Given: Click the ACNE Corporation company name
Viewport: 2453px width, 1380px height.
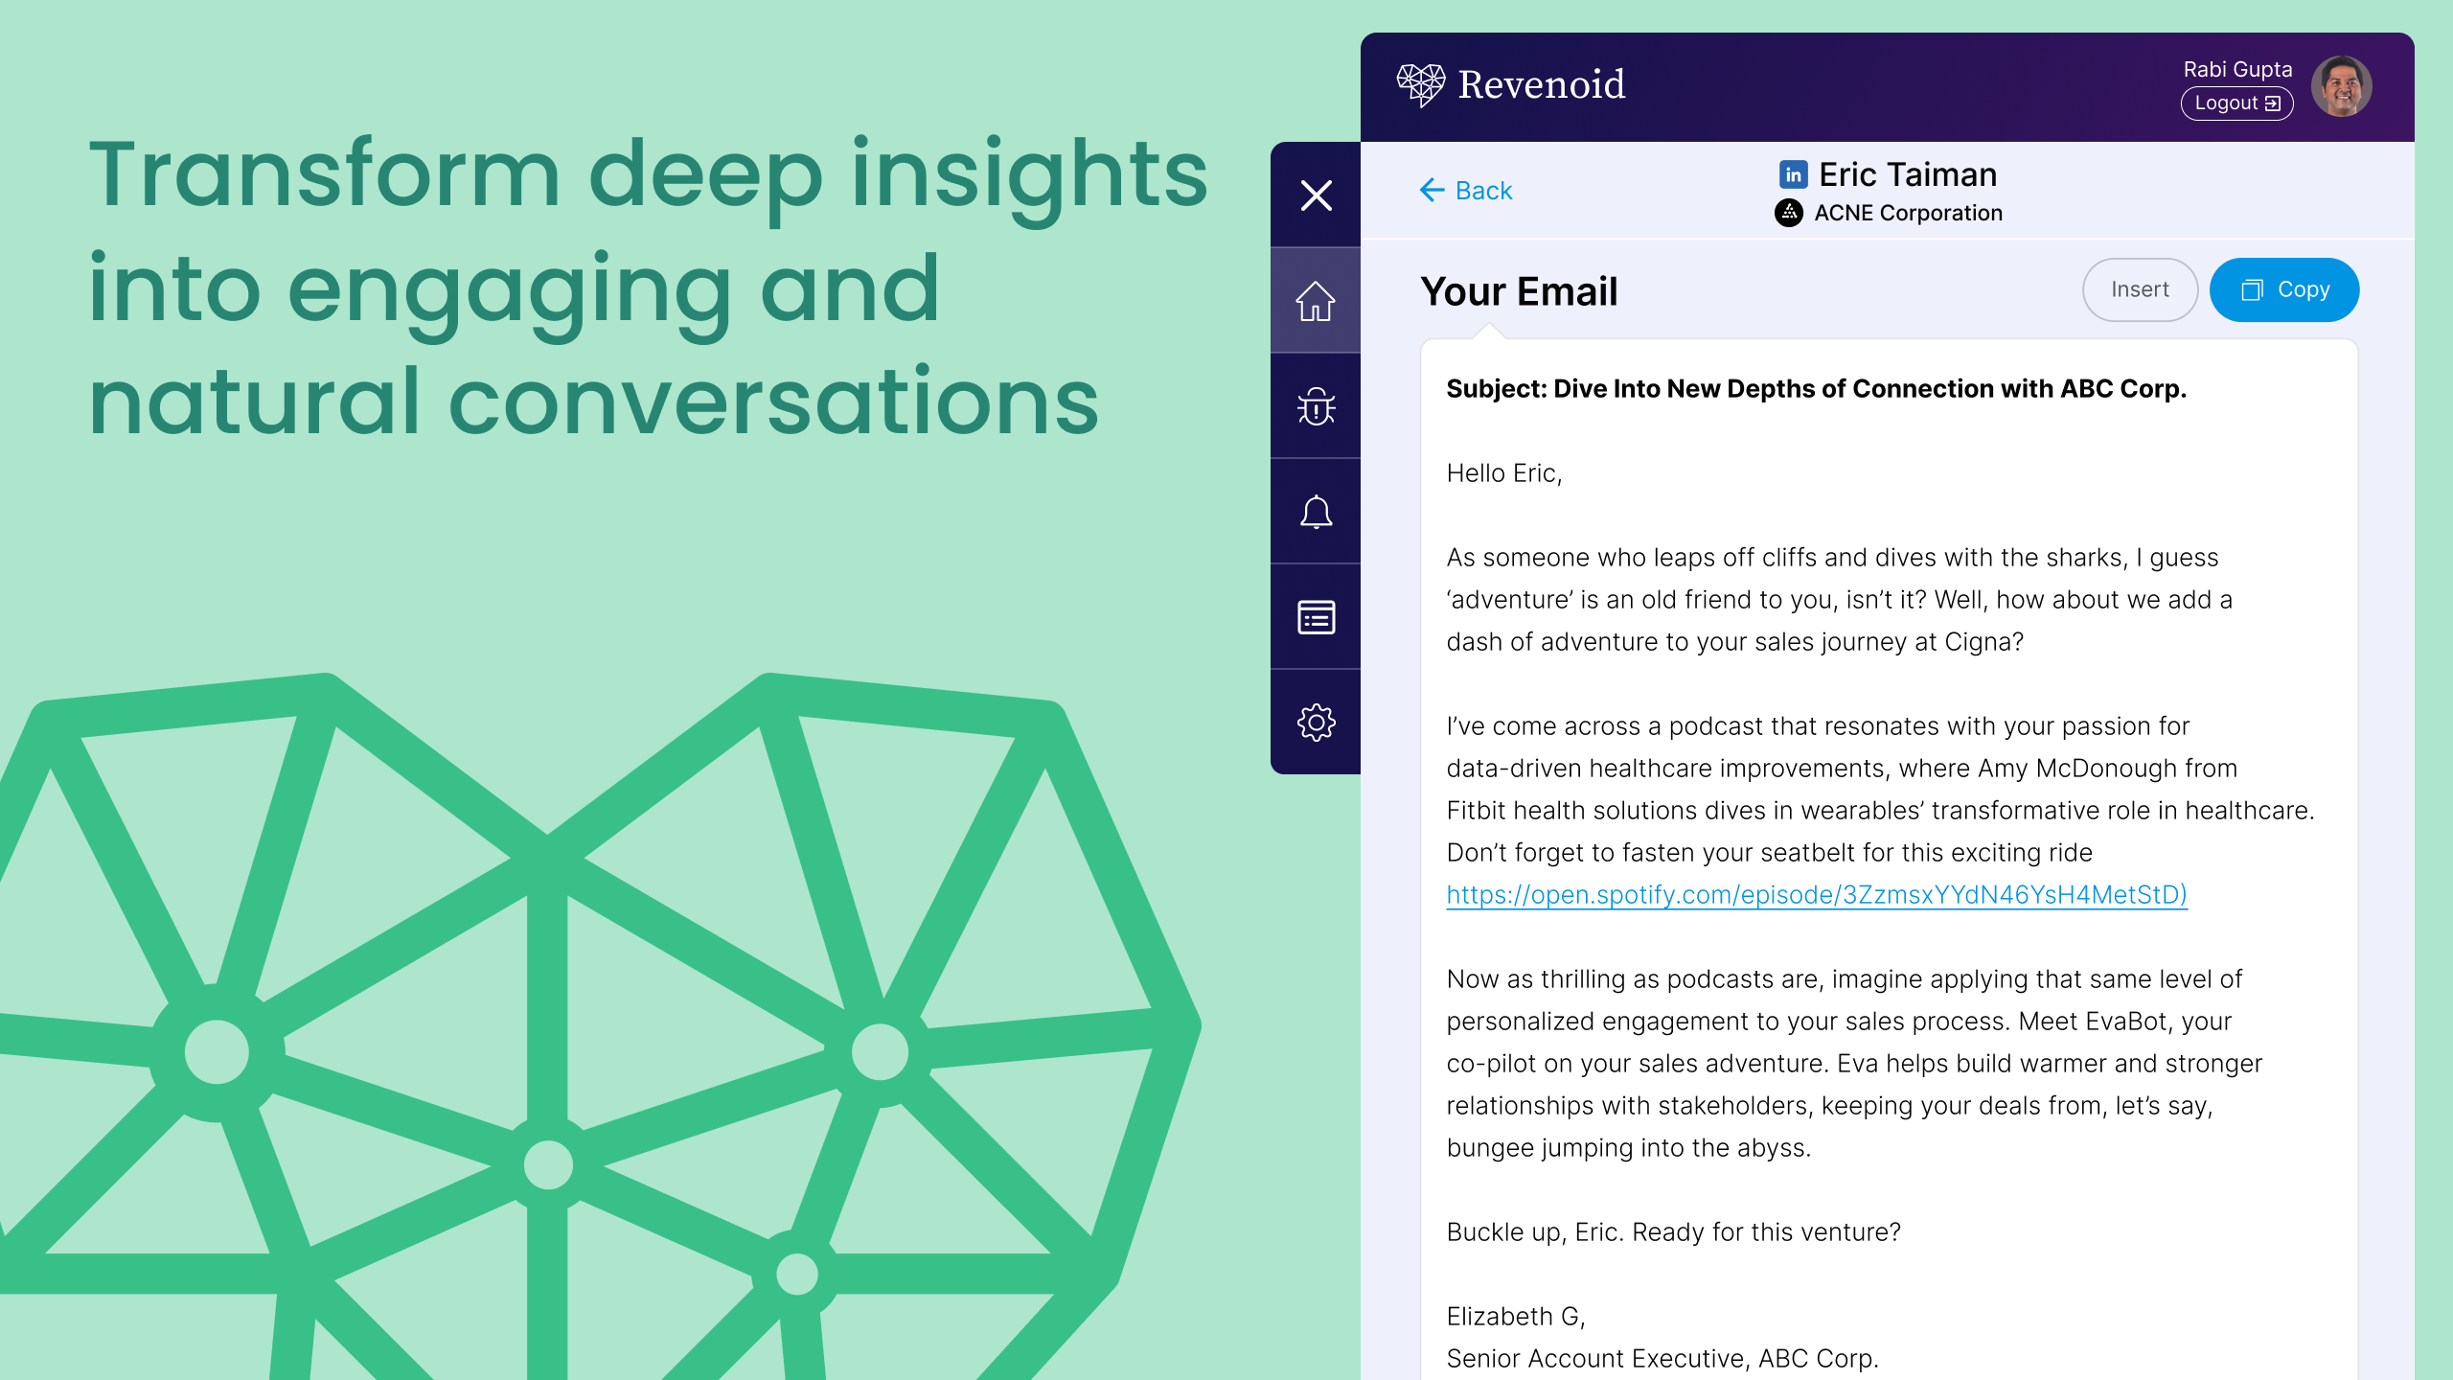Looking at the screenshot, I should [1908, 213].
